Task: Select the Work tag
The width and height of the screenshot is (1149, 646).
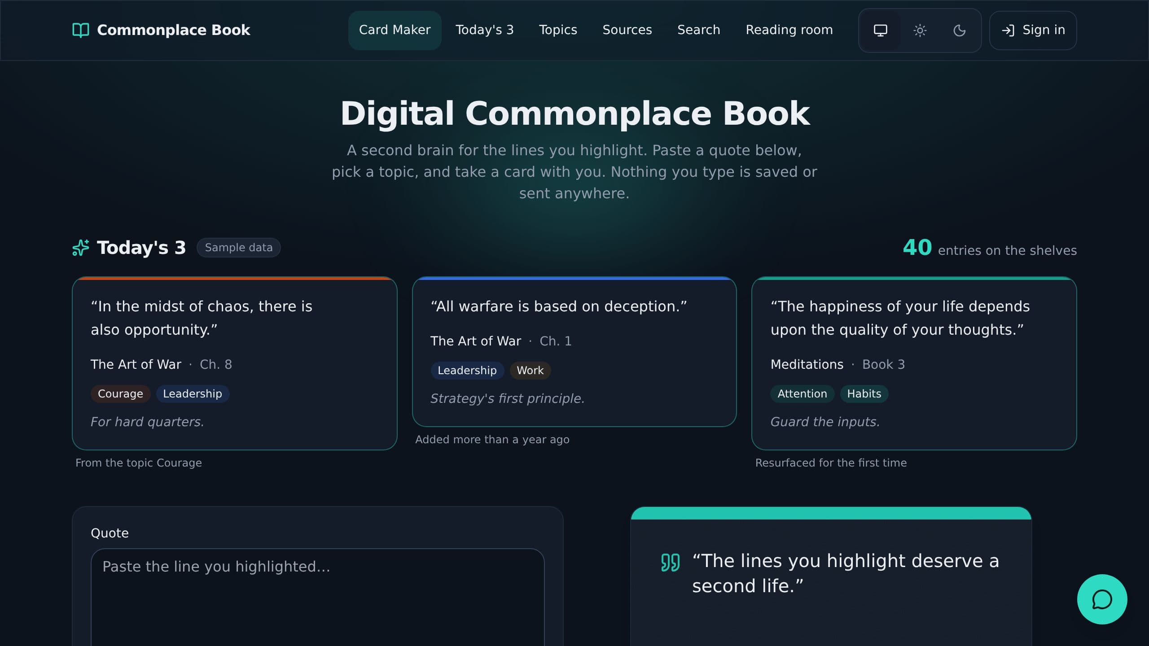Action: click(530, 371)
